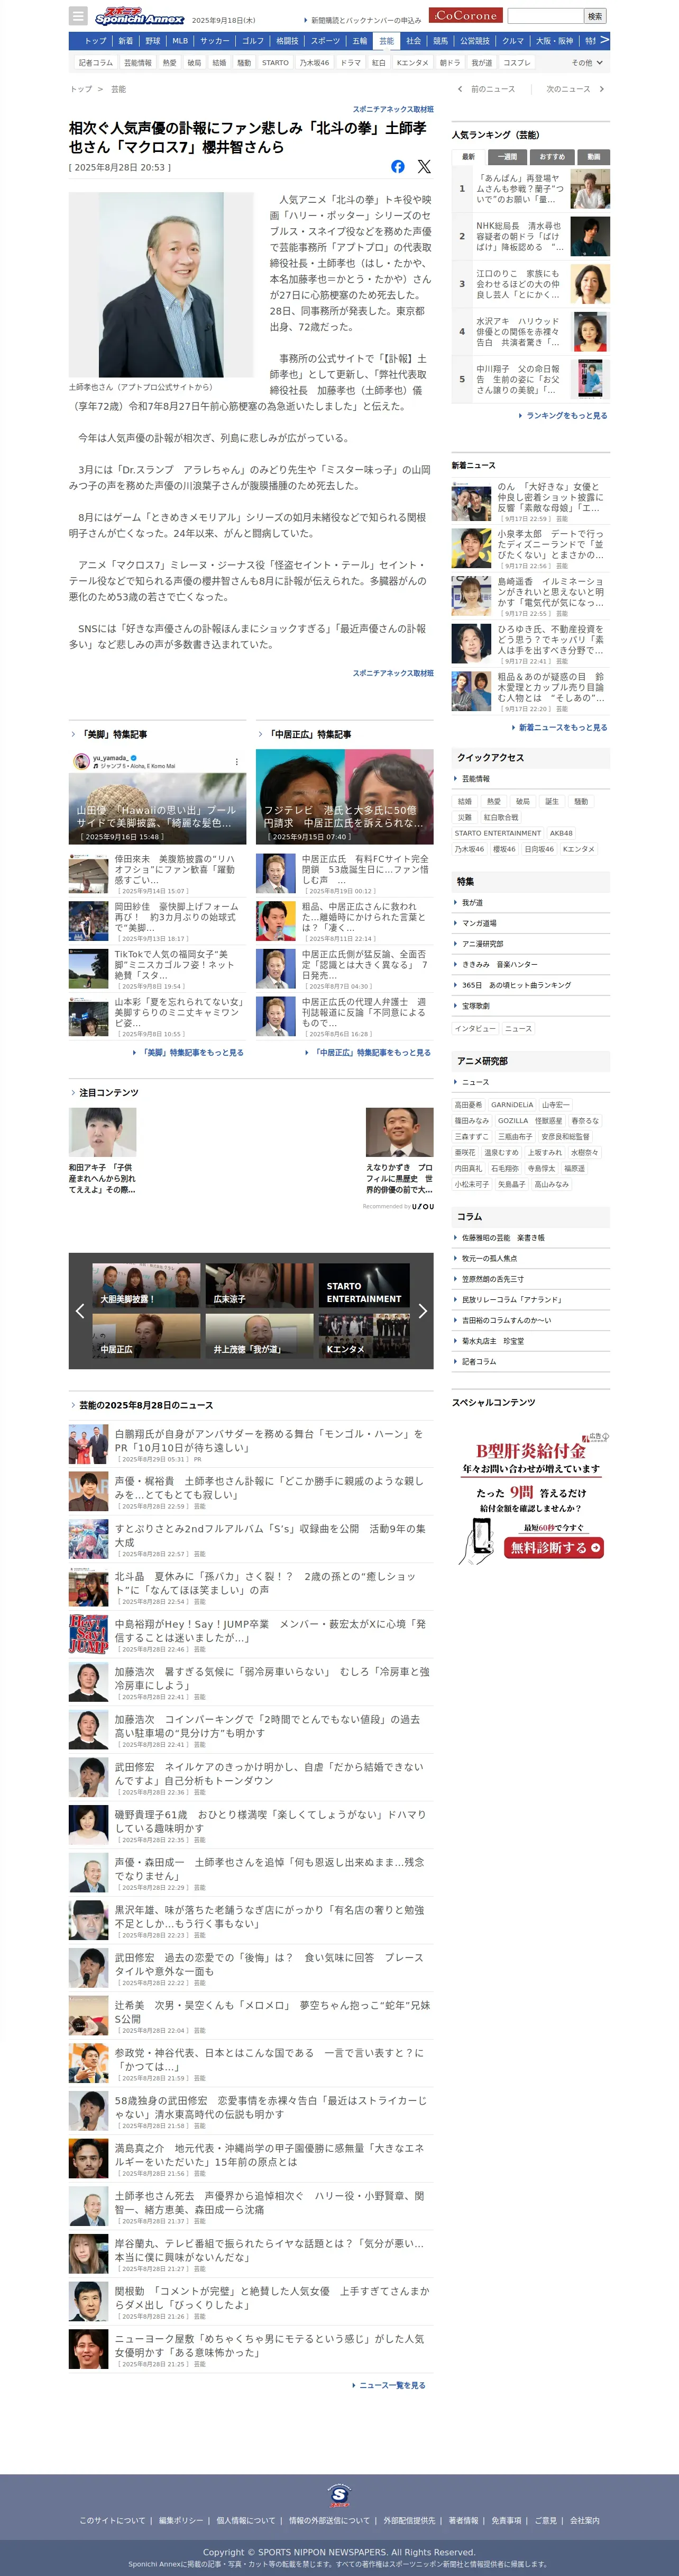The image size is (679, 2576).
Task: Open 山田優 Hawaii featured article image
Action: coord(158,797)
